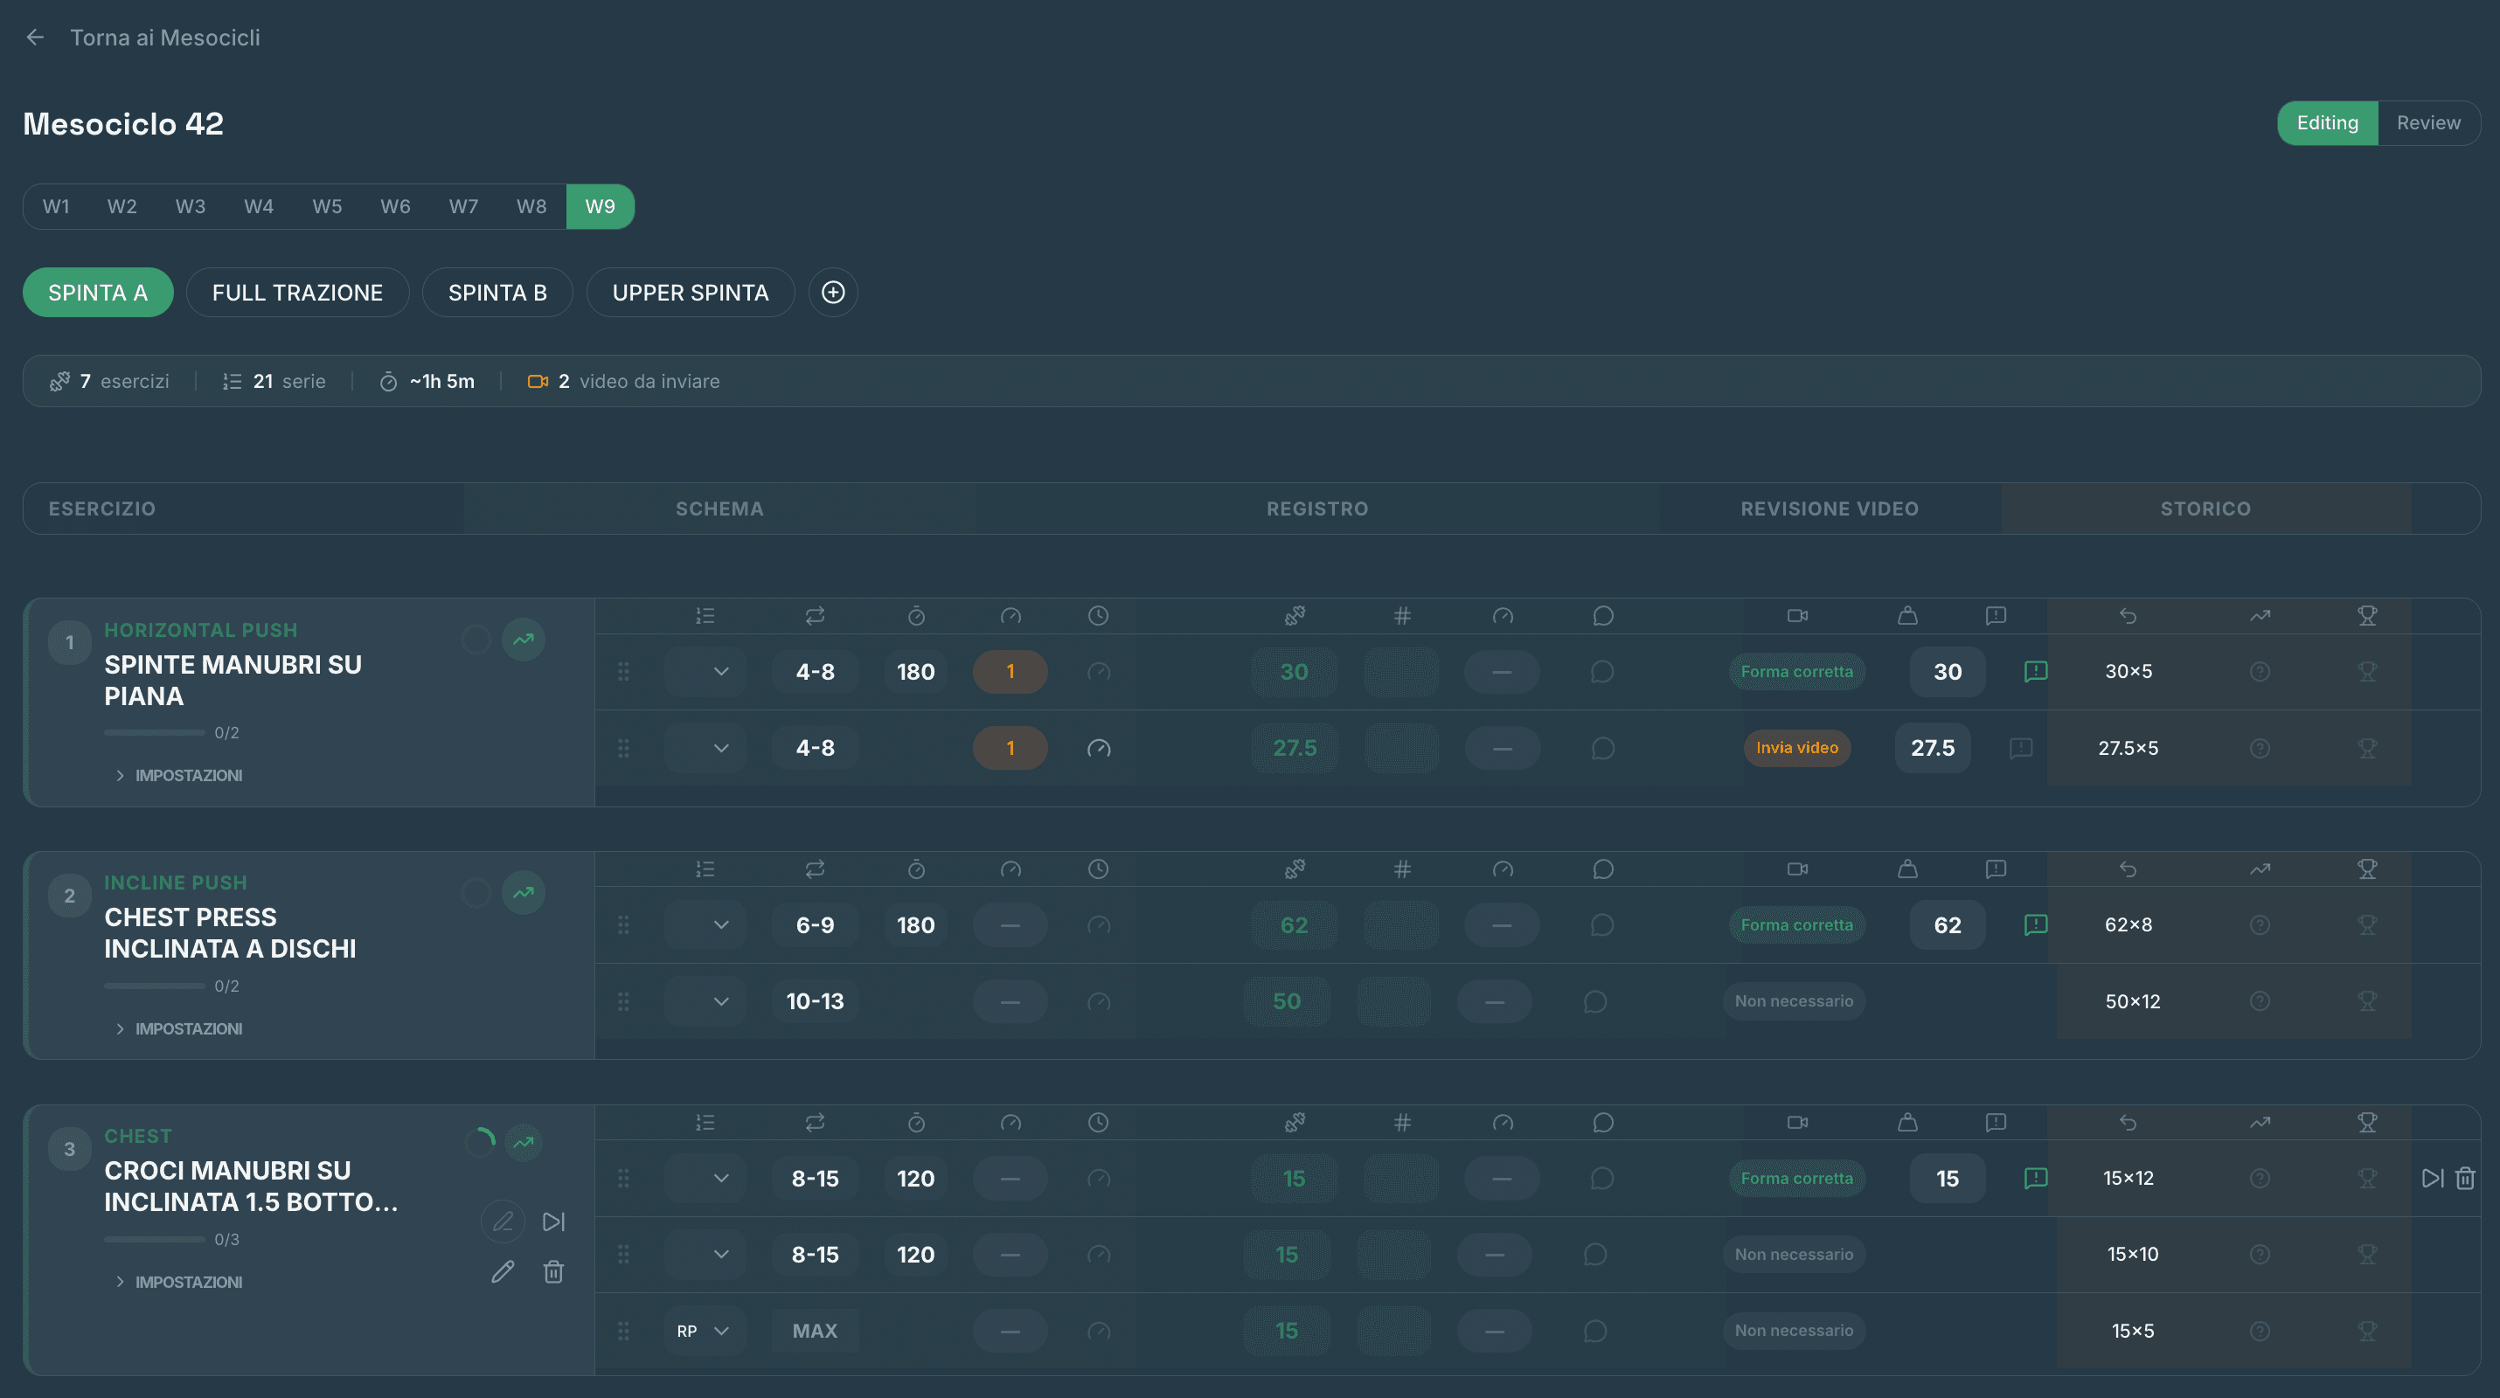Click the trophy icon in the 30×5 storico row
Viewport: 2500px width, 1398px height.
point(2367,671)
